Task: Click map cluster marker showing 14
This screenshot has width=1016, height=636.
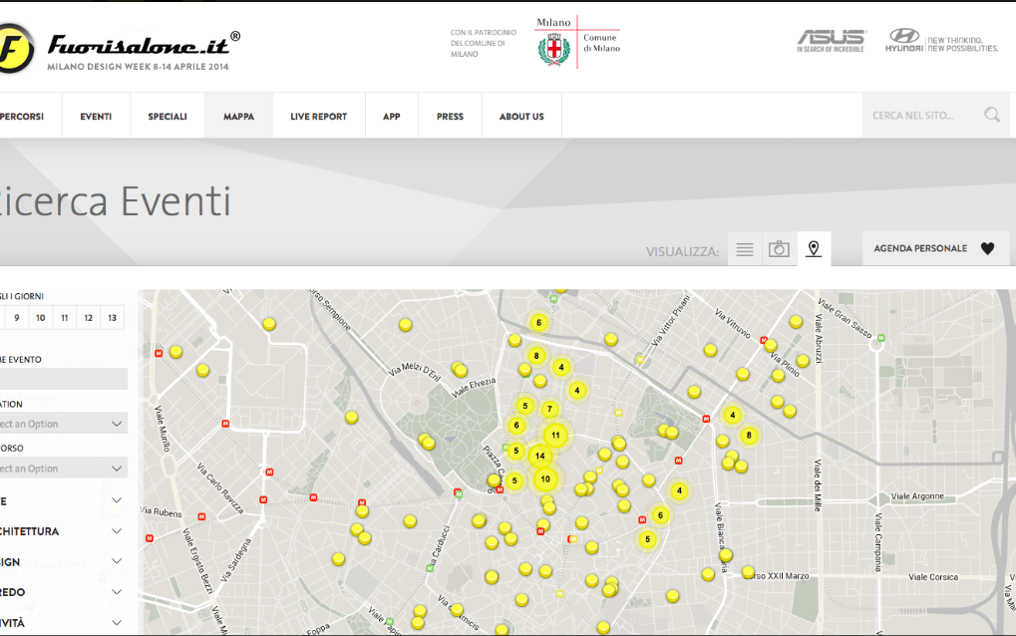Action: [x=539, y=457]
